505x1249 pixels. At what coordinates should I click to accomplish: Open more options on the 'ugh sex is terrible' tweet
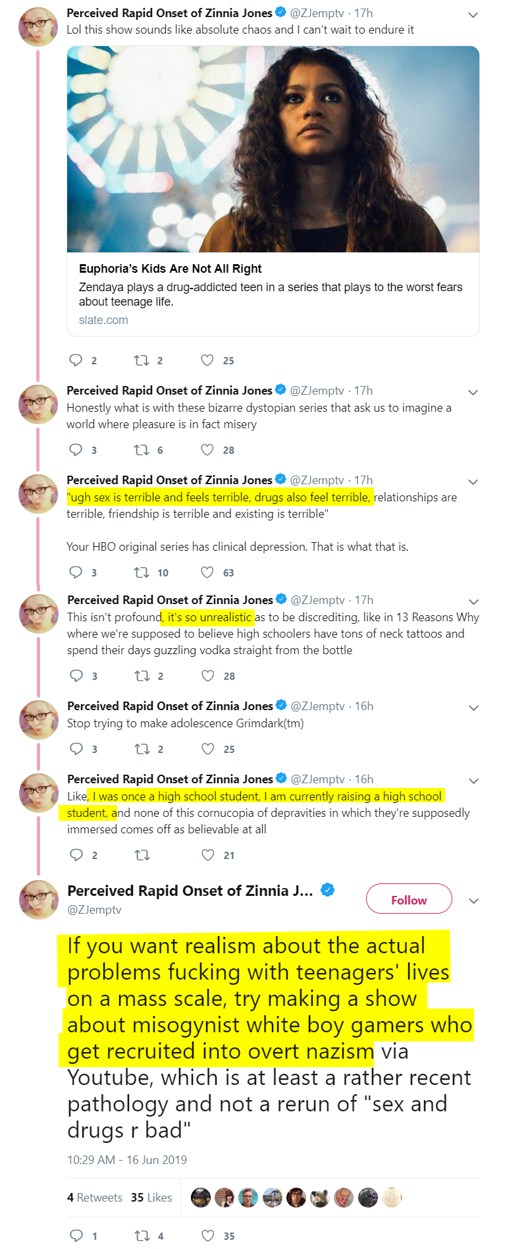point(473,482)
